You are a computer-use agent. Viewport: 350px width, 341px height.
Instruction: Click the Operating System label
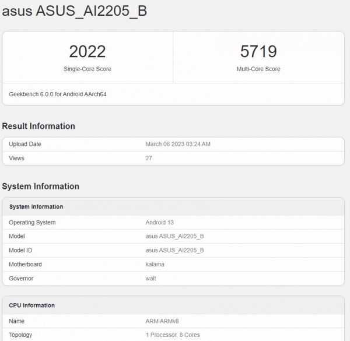click(x=32, y=222)
